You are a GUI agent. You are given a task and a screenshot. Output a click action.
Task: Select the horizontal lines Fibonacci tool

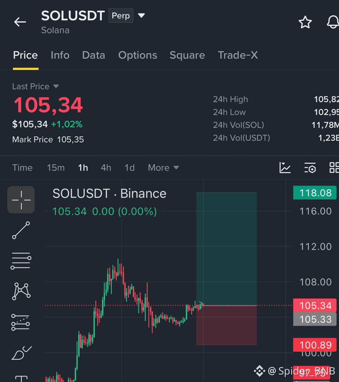pyautogui.click(x=21, y=261)
